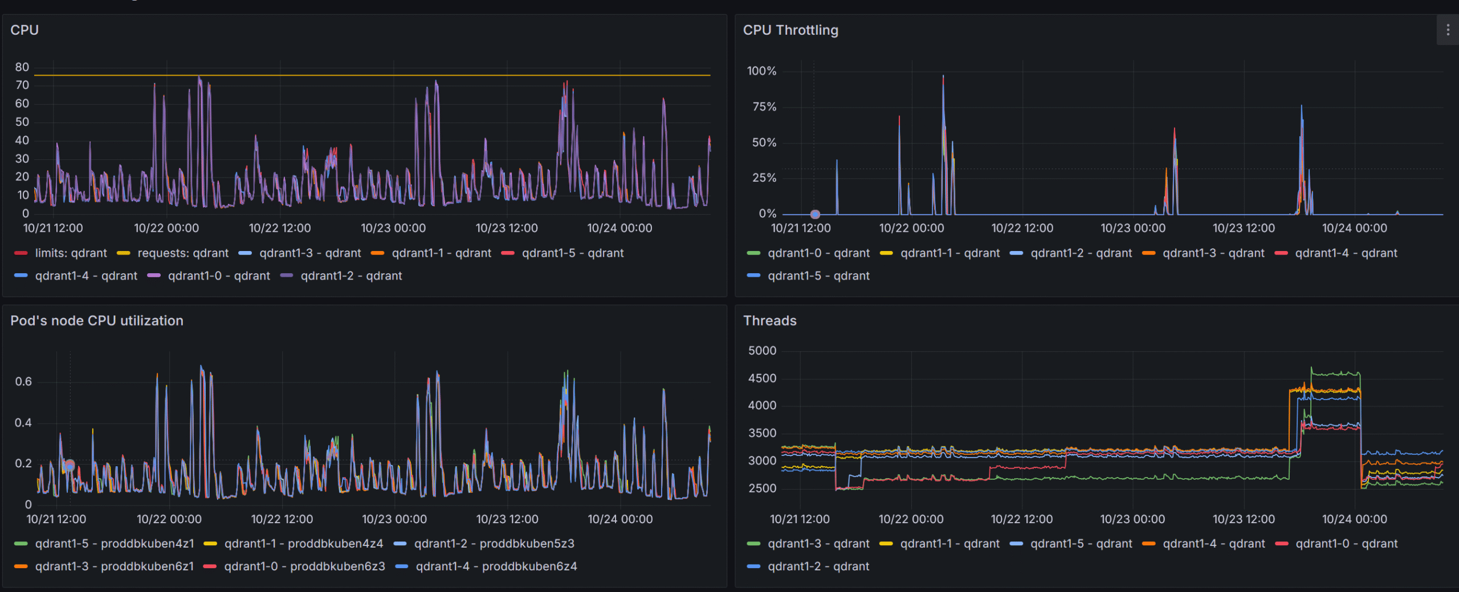Open the CPU Throttling panel three-dot menu

1448,30
